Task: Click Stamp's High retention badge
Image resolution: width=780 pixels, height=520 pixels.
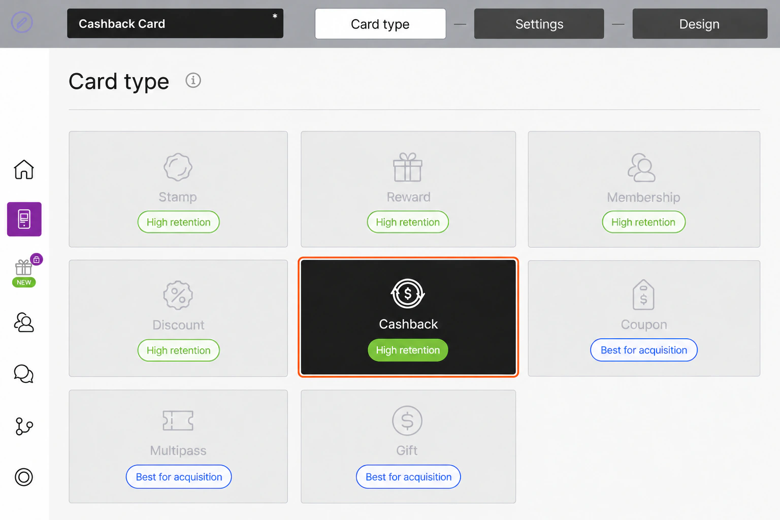Action: (179, 222)
